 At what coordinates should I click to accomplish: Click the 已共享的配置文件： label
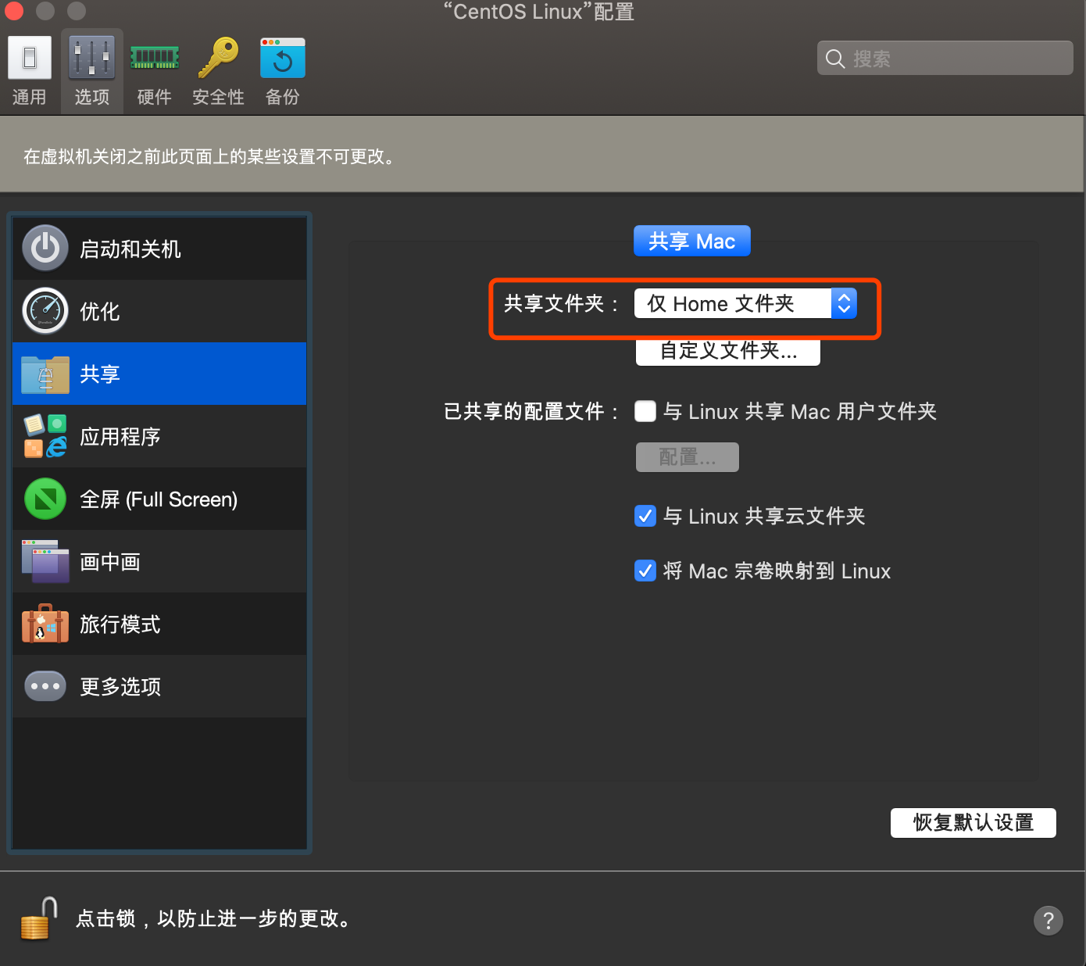(533, 411)
